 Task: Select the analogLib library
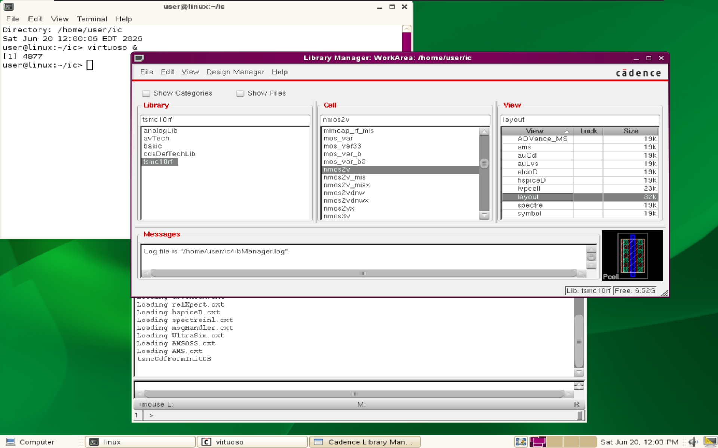[x=160, y=131]
